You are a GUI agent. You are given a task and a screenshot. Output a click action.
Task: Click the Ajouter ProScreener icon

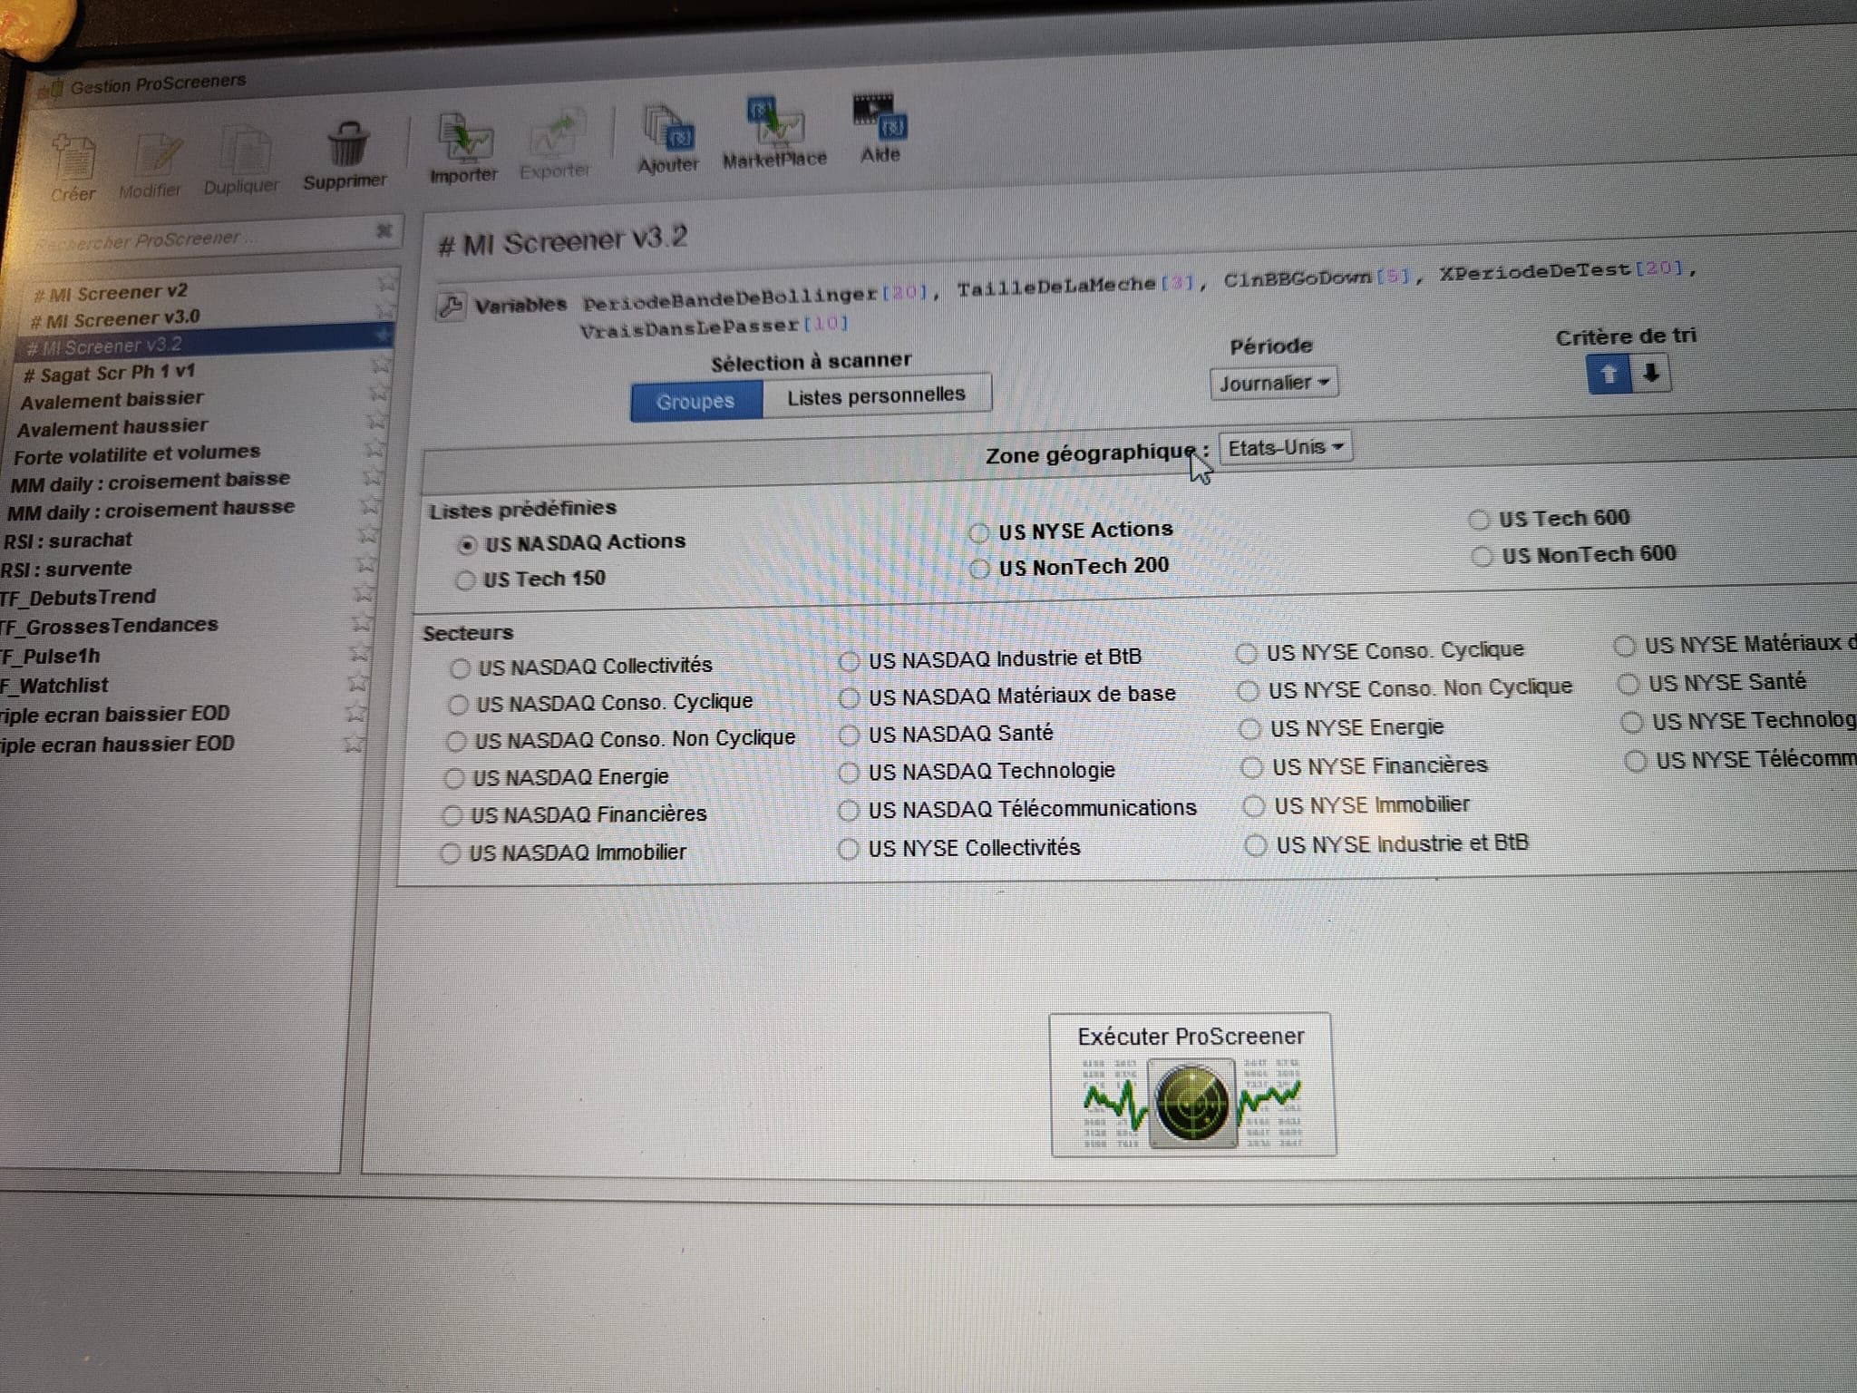pos(668,129)
